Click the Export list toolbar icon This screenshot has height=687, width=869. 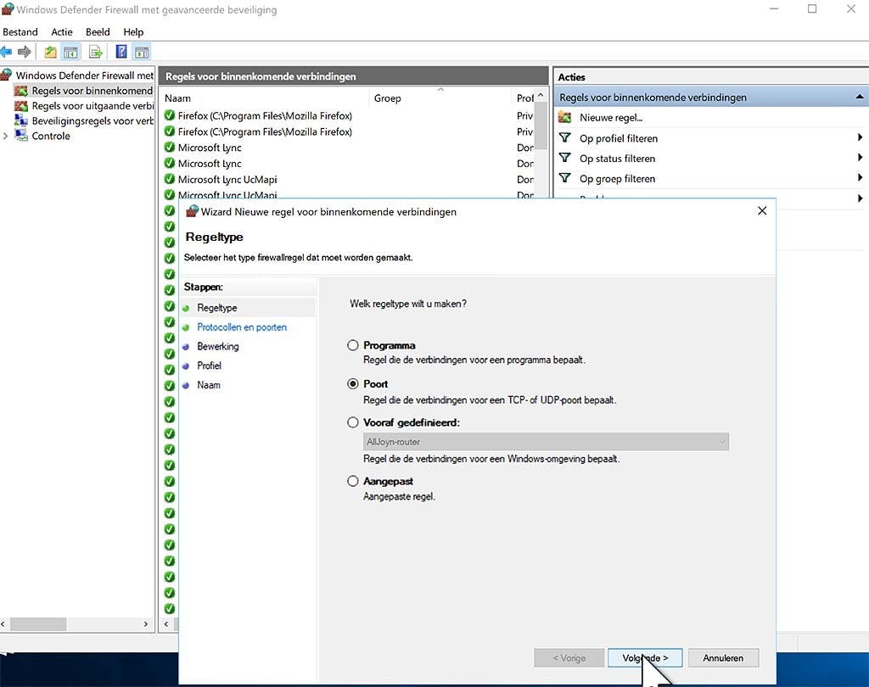(95, 52)
